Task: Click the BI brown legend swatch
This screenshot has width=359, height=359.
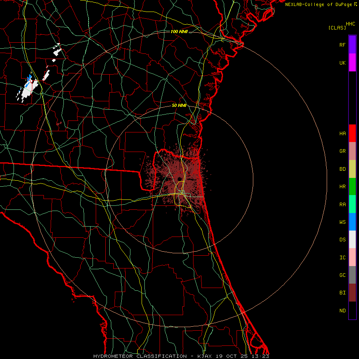Action: (x=352, y=293)
